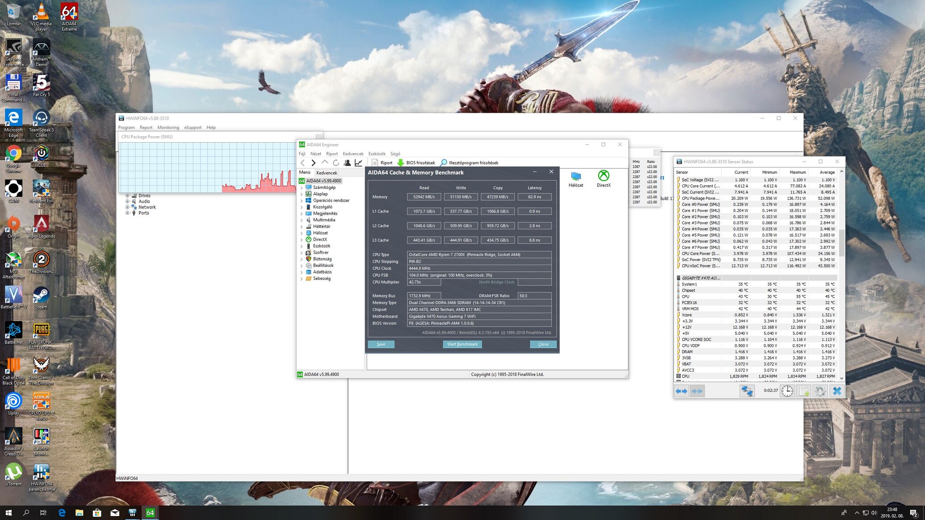The width and height of the screenshot is (925, 520).
Task: Switch to the Kedvencek tab
Action: point(326,173)
